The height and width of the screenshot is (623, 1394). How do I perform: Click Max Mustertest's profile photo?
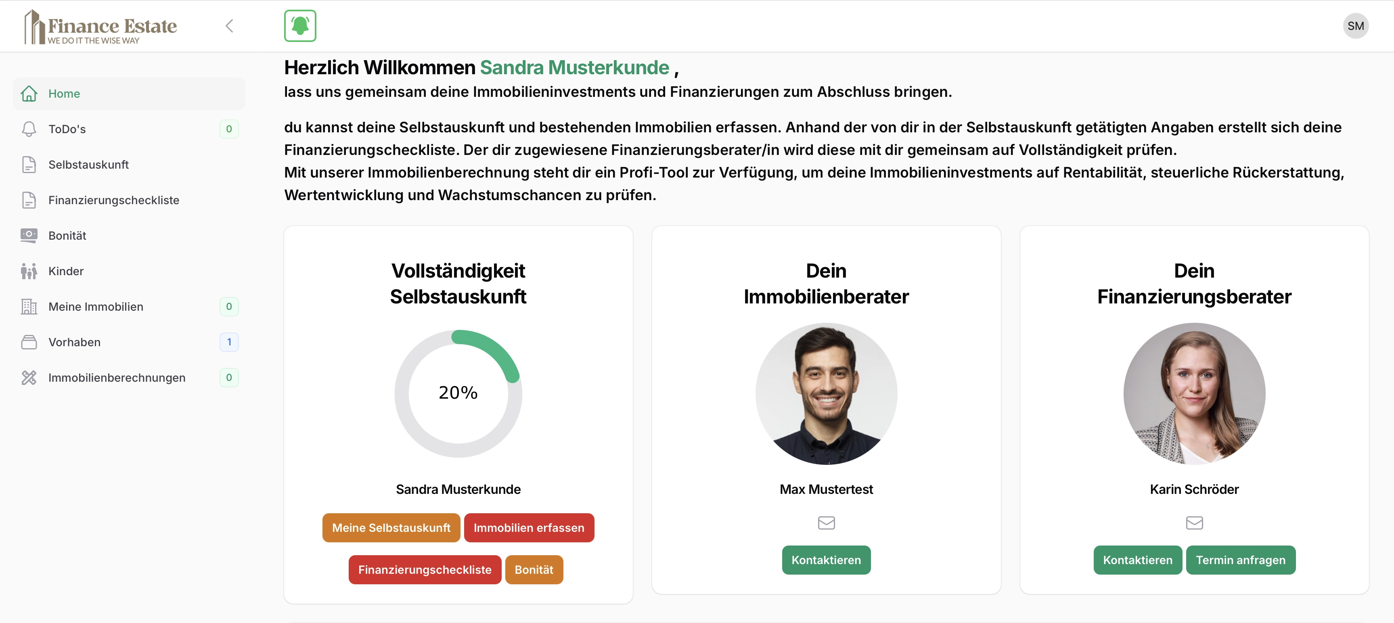click(826, 394)
